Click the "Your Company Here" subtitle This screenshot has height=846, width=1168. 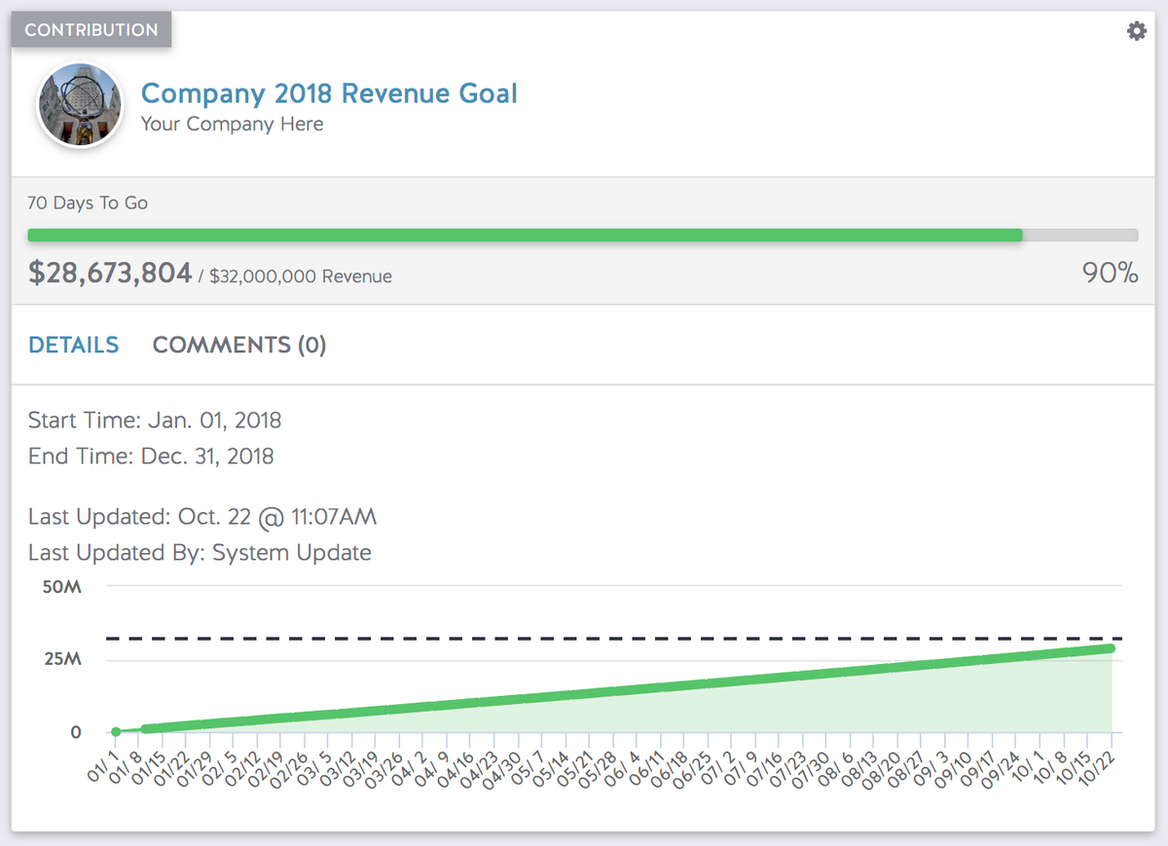click(x=232, y=125)
